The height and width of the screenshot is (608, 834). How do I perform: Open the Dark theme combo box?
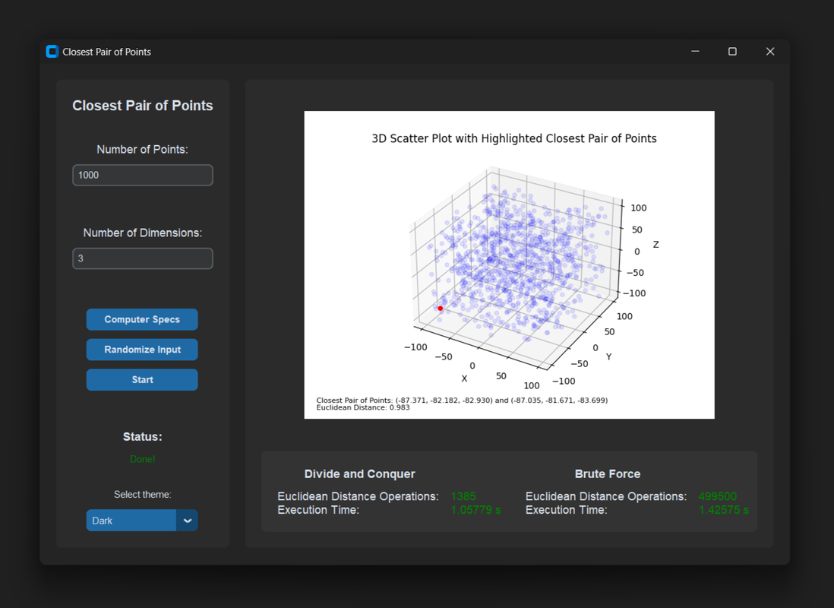[142, 521]
